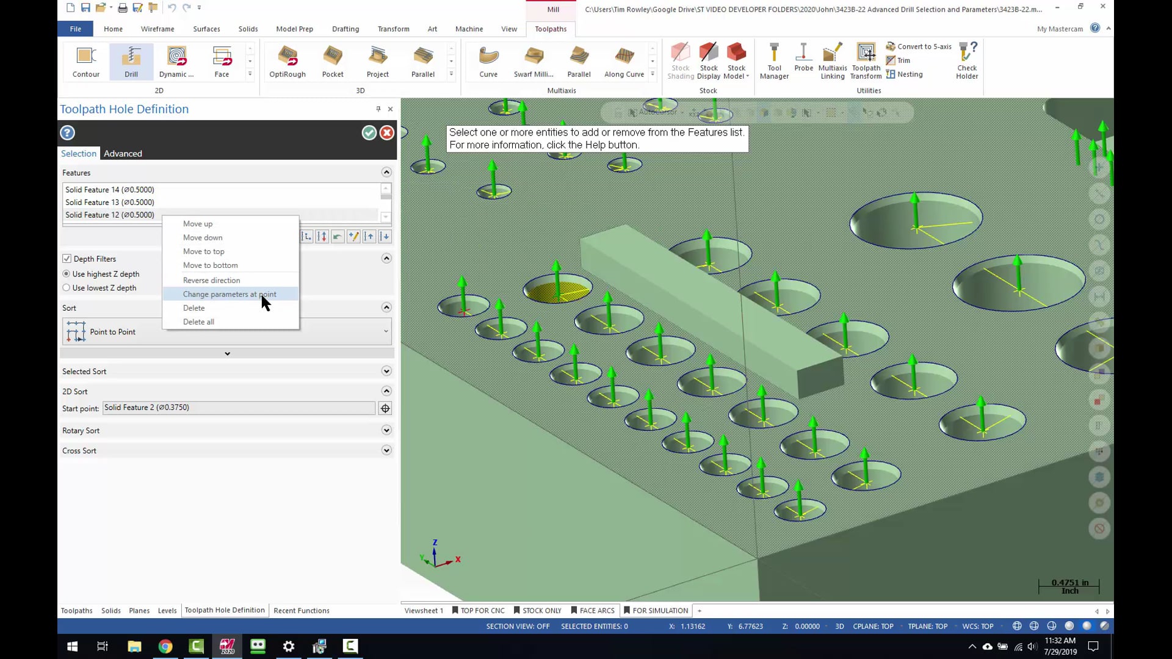Collapse the Depth Filters section
The width and height of the screenshot is (1172, 659).
pyautogui.click(x=386, y=259)
